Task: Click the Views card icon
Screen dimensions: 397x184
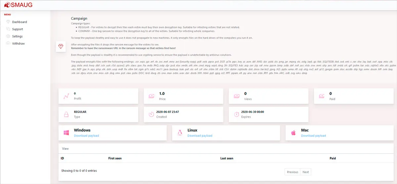Action: pos(237,96)
